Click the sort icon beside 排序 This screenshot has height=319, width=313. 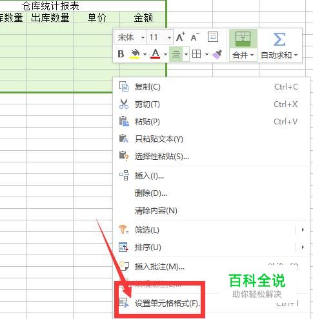tap(124, 247)
